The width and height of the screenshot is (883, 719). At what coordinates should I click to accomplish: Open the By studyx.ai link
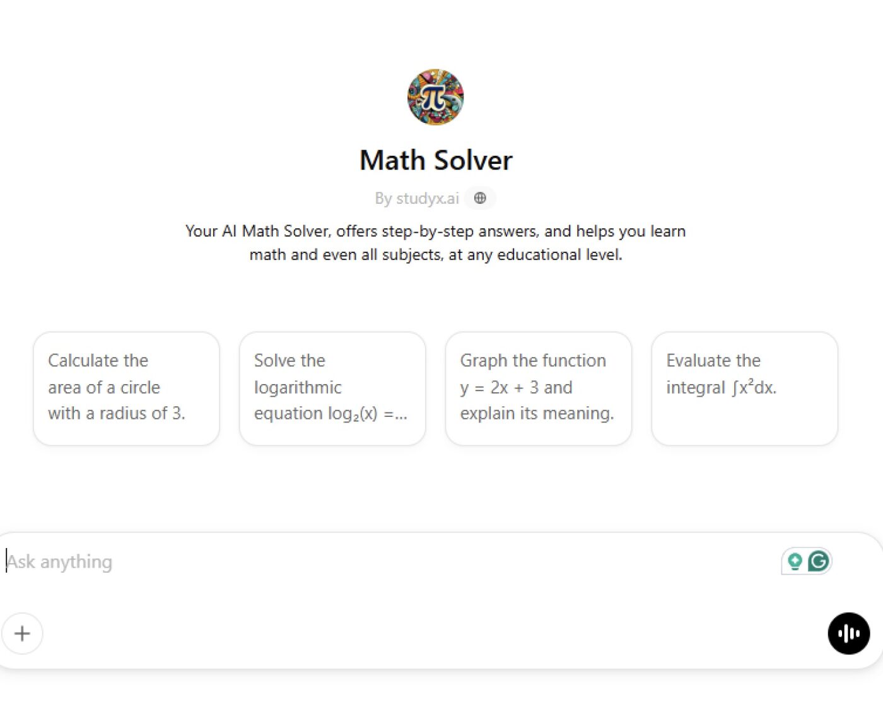(418, 197)
